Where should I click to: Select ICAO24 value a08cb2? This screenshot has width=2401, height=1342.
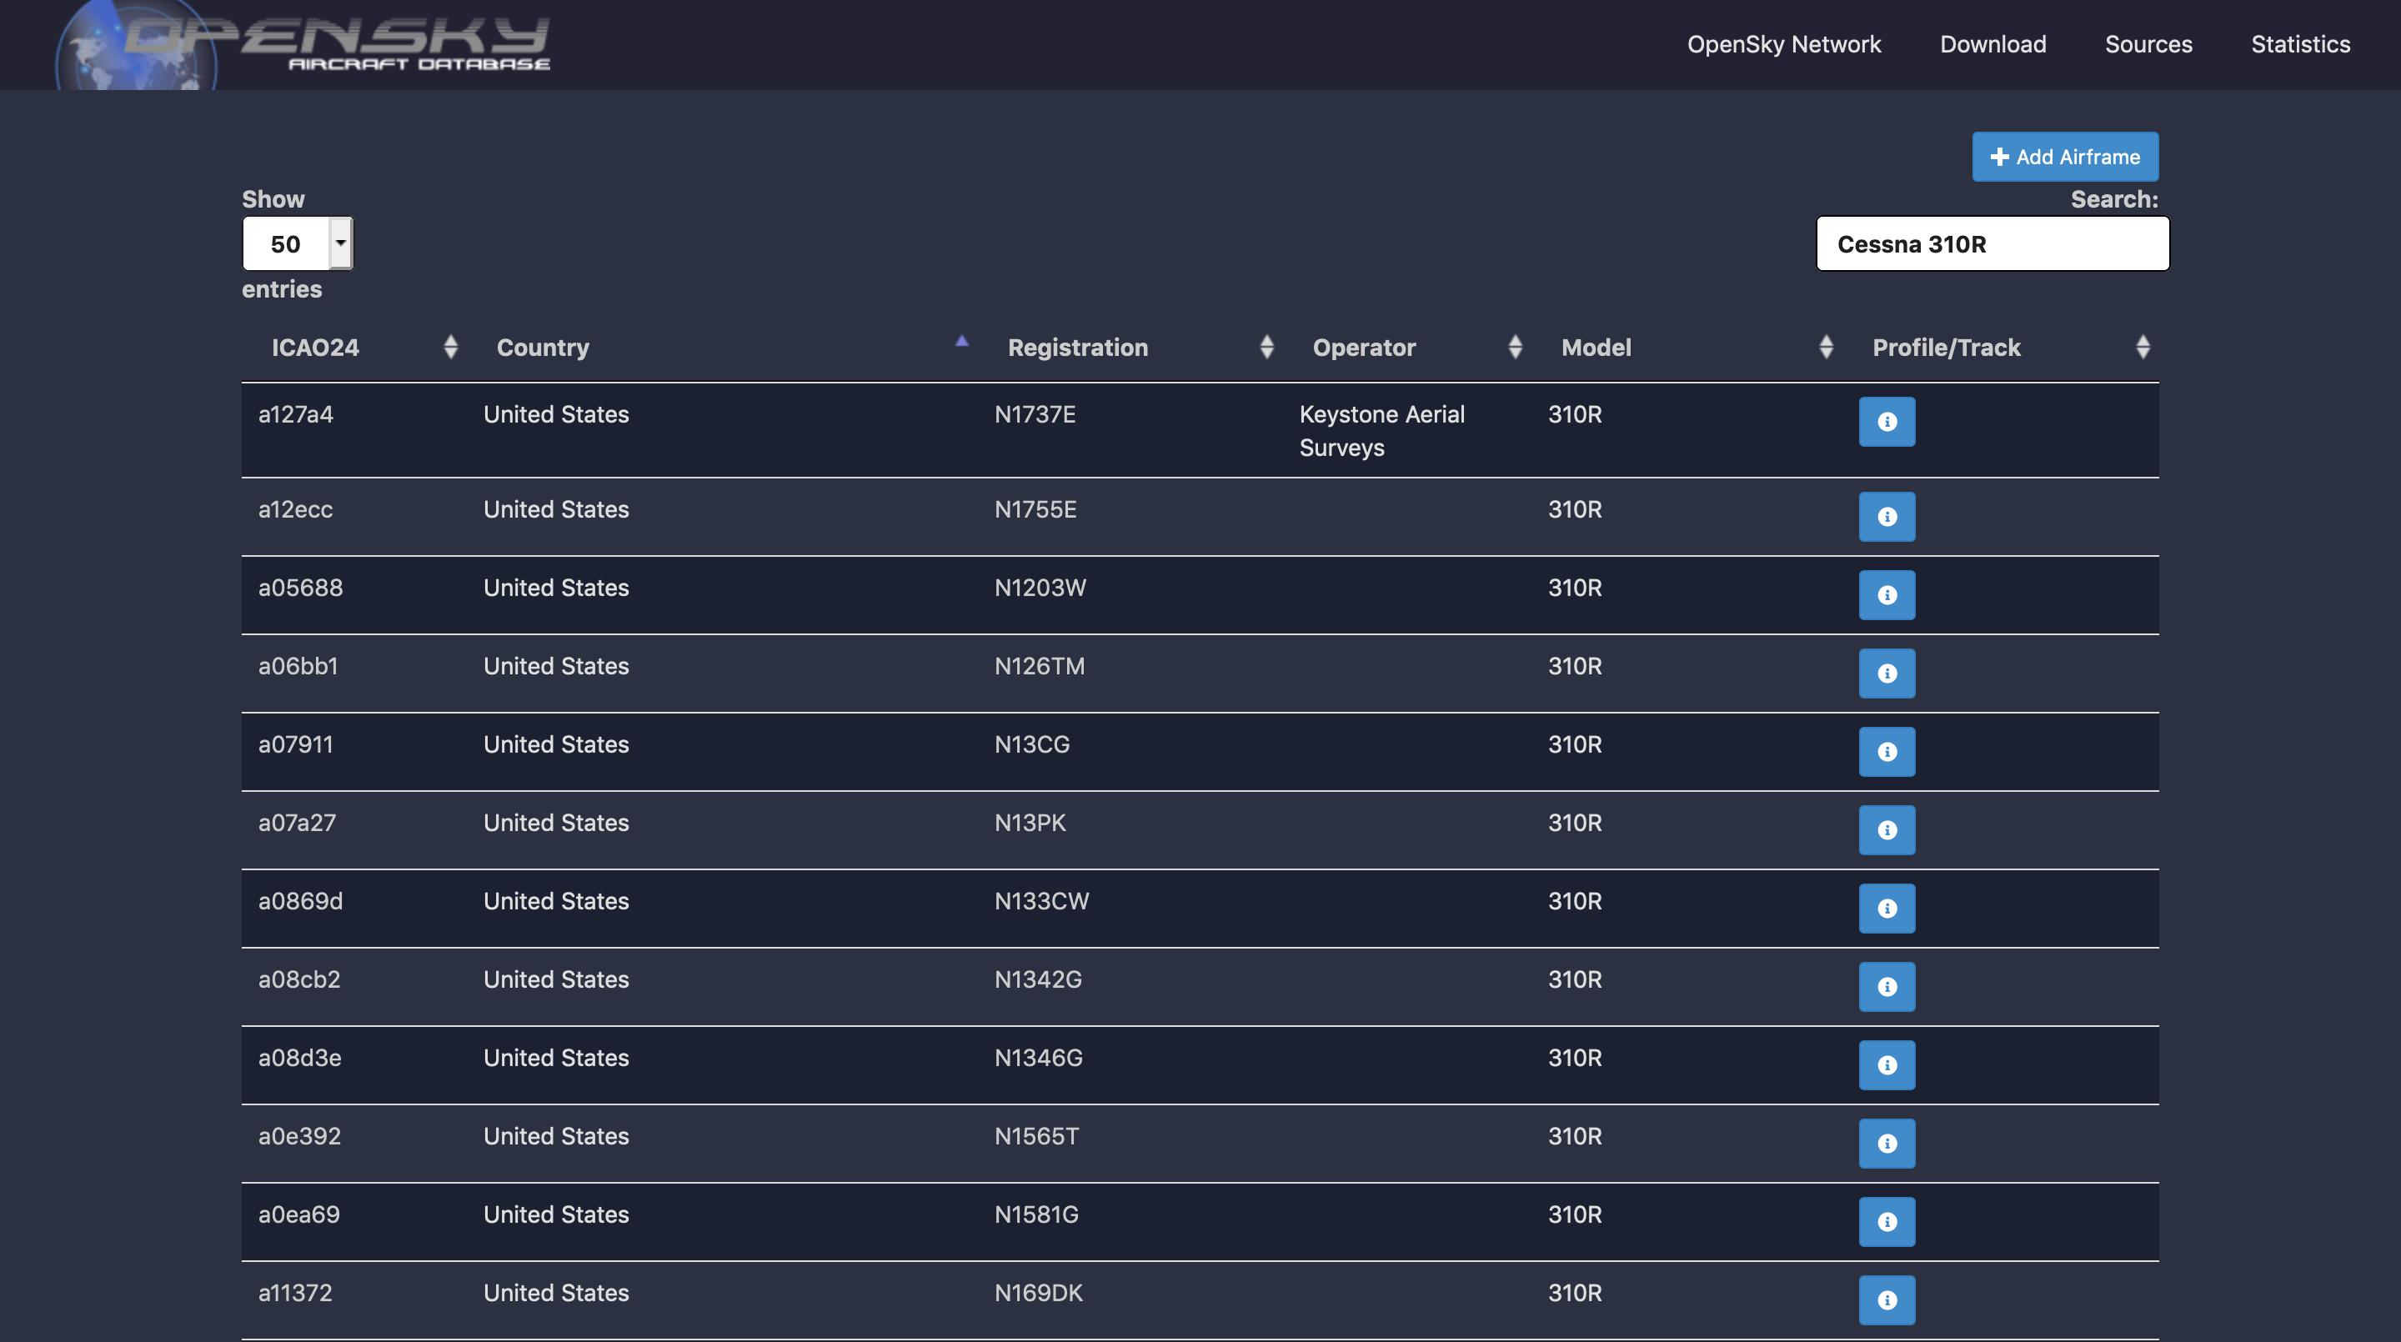click(299, 979)
